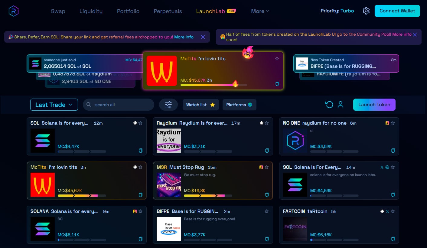Go to the Liquidity tab

(91, 11)
